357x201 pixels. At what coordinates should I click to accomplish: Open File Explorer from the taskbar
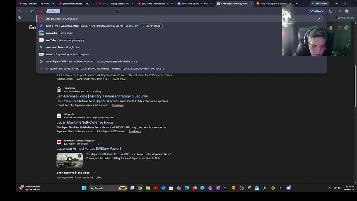[x=148, y=188]
